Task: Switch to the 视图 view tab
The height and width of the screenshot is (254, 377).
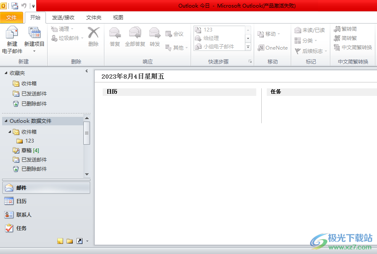Action: pos(118,18)
